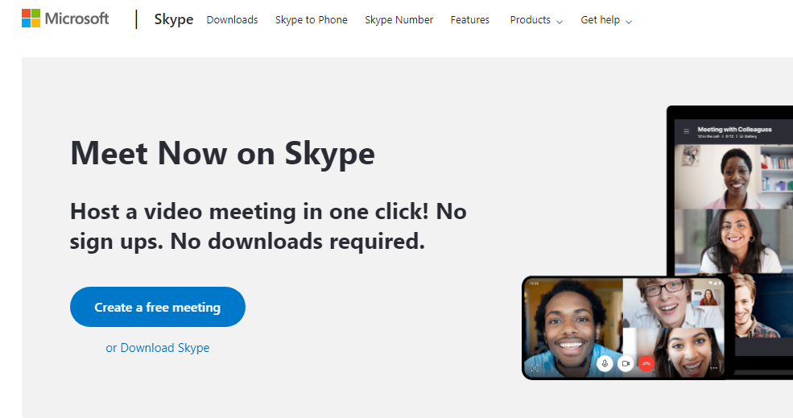
Task: Click the hamburger menu icon on tablet mockup
Action: (686, 131)
